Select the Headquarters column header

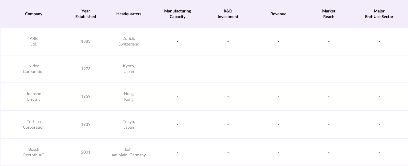click(129, 14)
